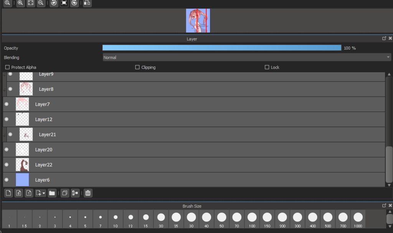This screenshot has height=233, width=393.
Task: Enable the layer Lock checkbox
Action: click(x=267, y=67)
